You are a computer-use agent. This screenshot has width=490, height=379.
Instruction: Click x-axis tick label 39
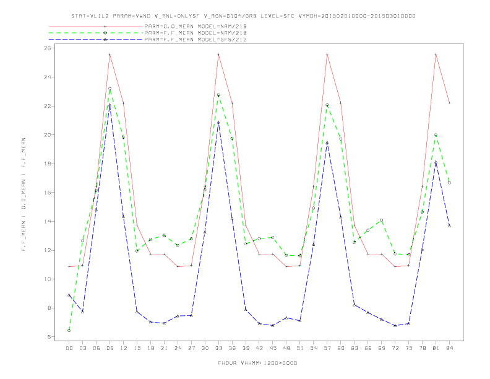(246, 348)
